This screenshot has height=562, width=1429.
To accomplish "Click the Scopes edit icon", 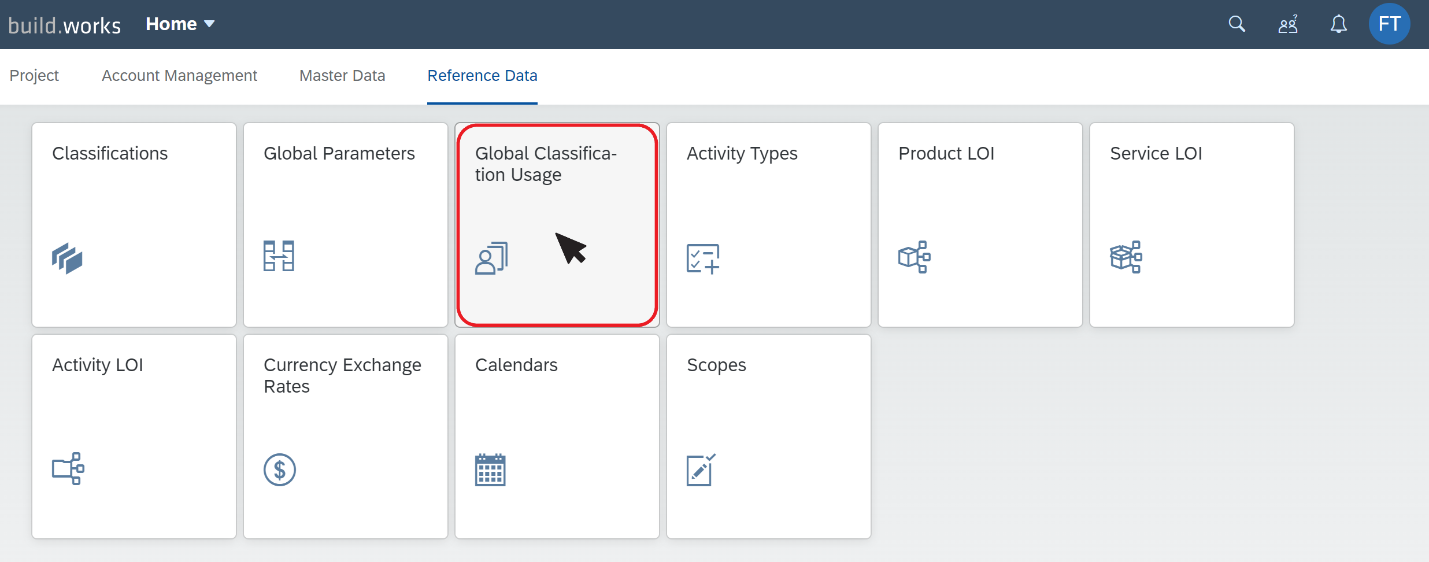I will click(702, 469).
